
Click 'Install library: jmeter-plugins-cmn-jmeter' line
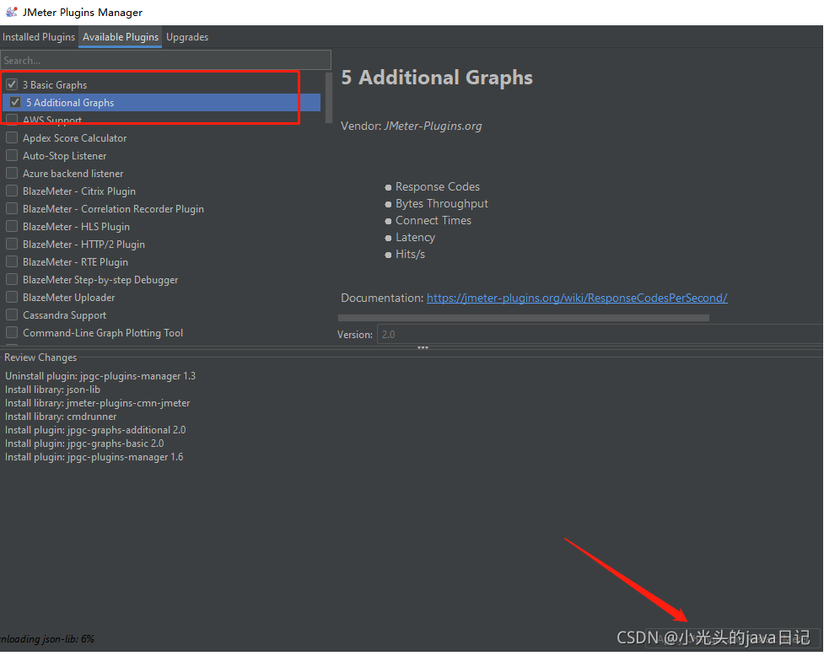[x=98, y=403]
